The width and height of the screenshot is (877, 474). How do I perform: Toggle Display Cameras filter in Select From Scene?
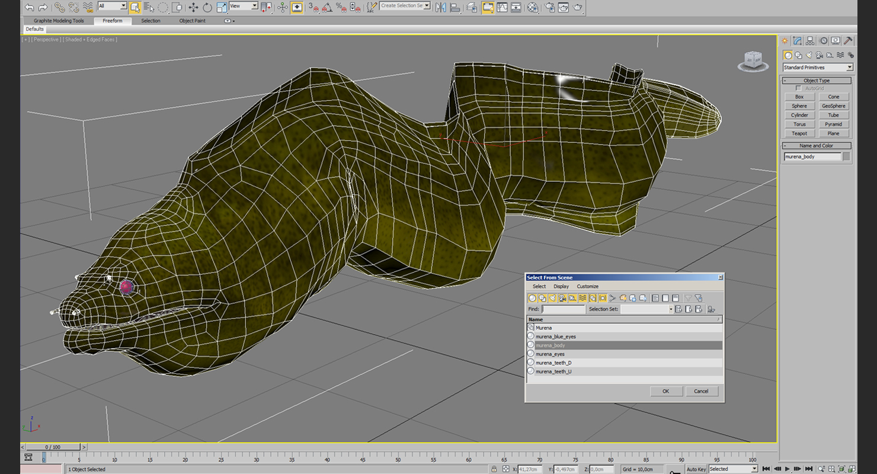562,298
